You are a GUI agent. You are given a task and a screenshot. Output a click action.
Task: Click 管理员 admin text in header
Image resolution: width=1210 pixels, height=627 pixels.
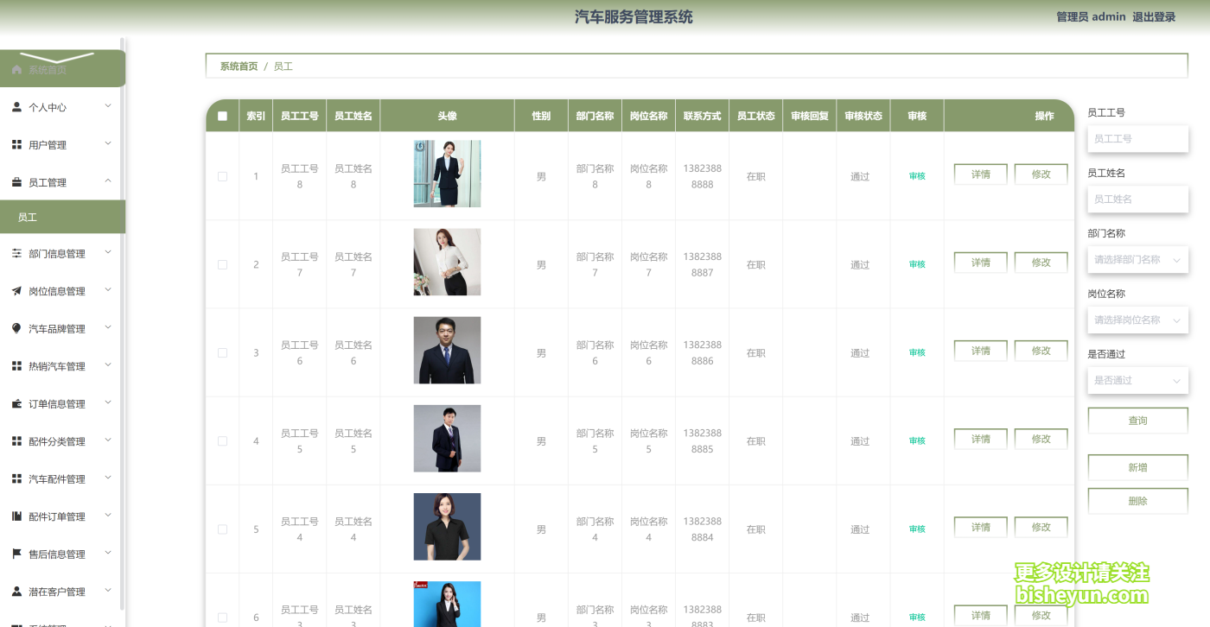coord(1091,17)
